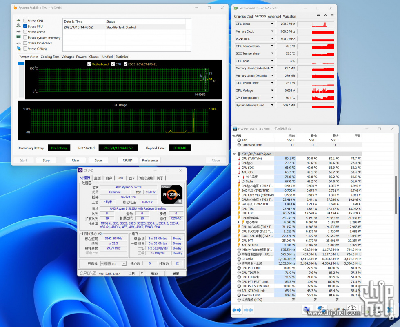Click the HWiNFO64 title bar icon
Viewport: 400px width, 327px height.
(x=235, y=129)
